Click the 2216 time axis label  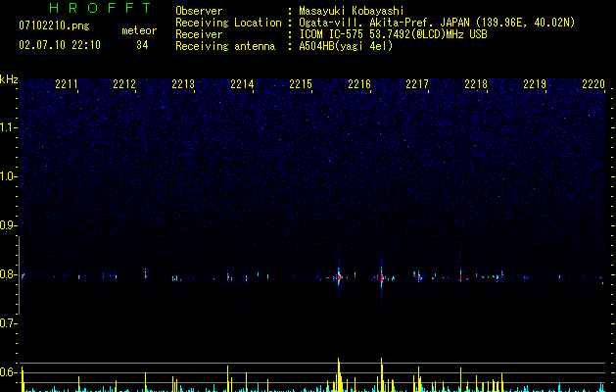[x=359, y=84]
